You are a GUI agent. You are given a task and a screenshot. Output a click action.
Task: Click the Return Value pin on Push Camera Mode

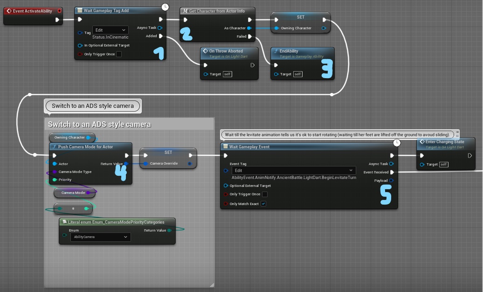click(126, 164)
